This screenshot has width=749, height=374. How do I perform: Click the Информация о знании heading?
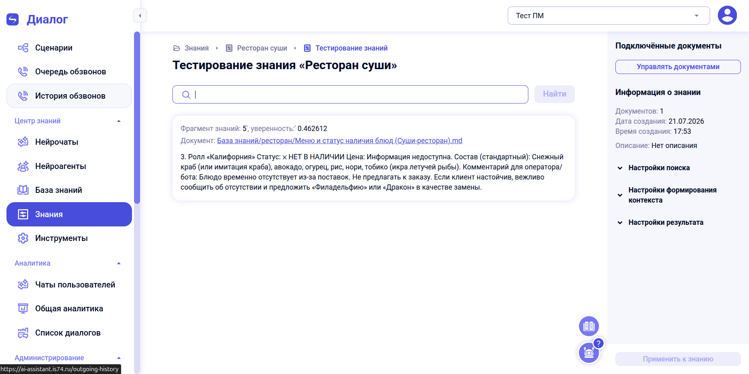658,92
